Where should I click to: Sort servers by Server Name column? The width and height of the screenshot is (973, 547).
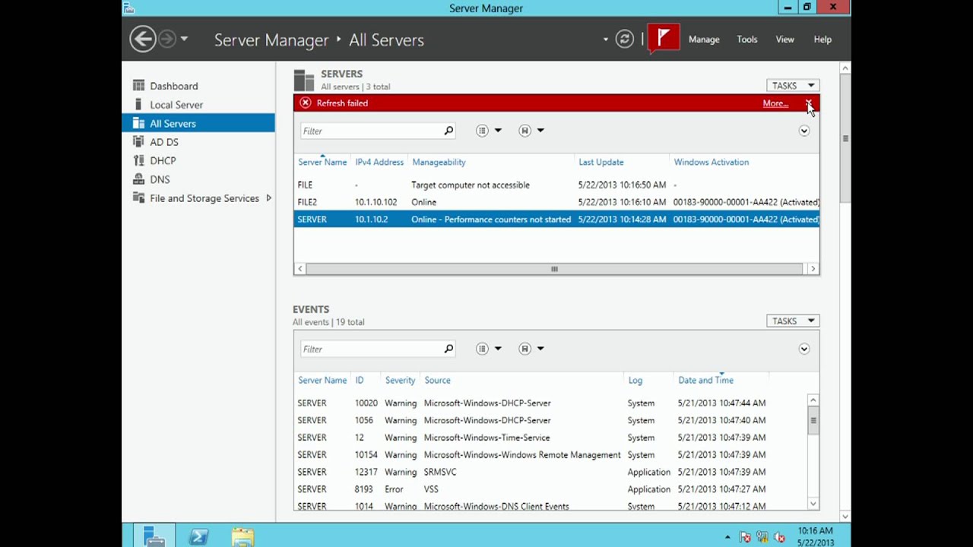[x=322, y=162]
